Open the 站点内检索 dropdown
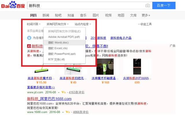The image size is (185, 115). coord(83,24)
